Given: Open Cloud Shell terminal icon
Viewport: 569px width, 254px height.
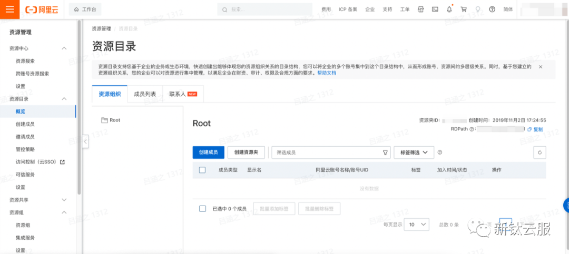Looking at the screenshot, I should pos(435,9).
